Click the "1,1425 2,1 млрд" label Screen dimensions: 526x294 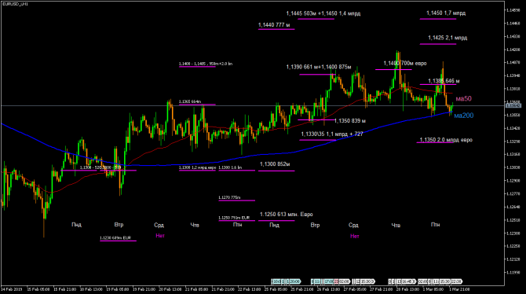point(447,38)
